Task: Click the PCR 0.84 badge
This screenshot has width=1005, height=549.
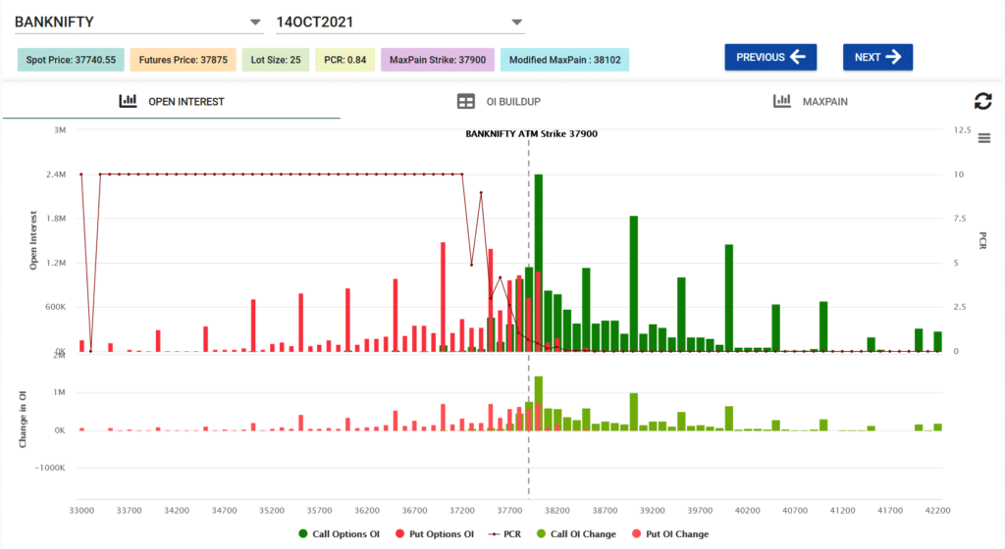Action: 344,60
